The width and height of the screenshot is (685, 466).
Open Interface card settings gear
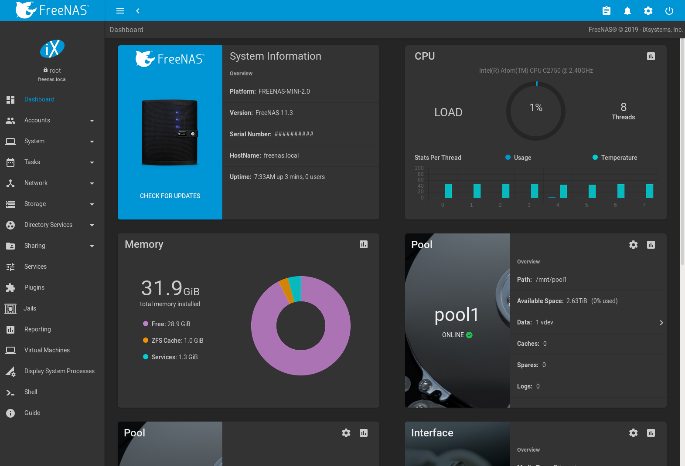pos(634,433)
